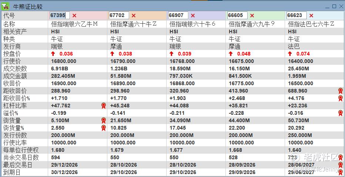Click volume value 6.918B
The image size is (345, 177).
point(59,69)
